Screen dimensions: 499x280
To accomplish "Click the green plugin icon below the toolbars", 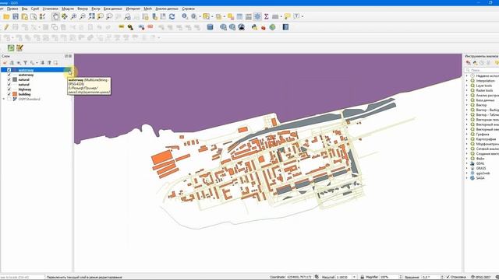I will (x=11, y=48).
